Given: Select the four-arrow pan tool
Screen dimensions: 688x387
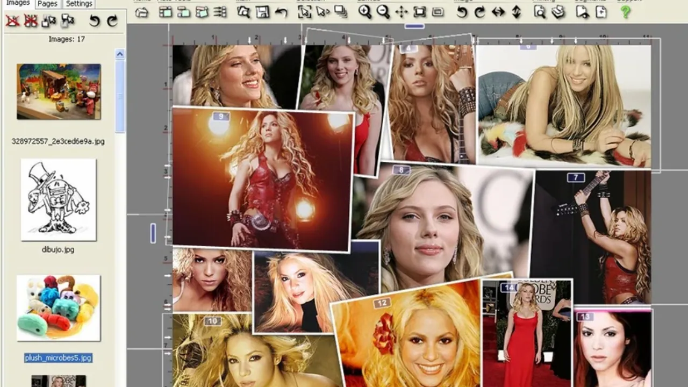Looking at the screenshot, I should pos(402,12).
